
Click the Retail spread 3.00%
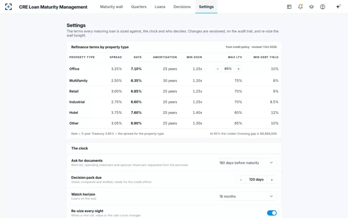coord(116,91)
